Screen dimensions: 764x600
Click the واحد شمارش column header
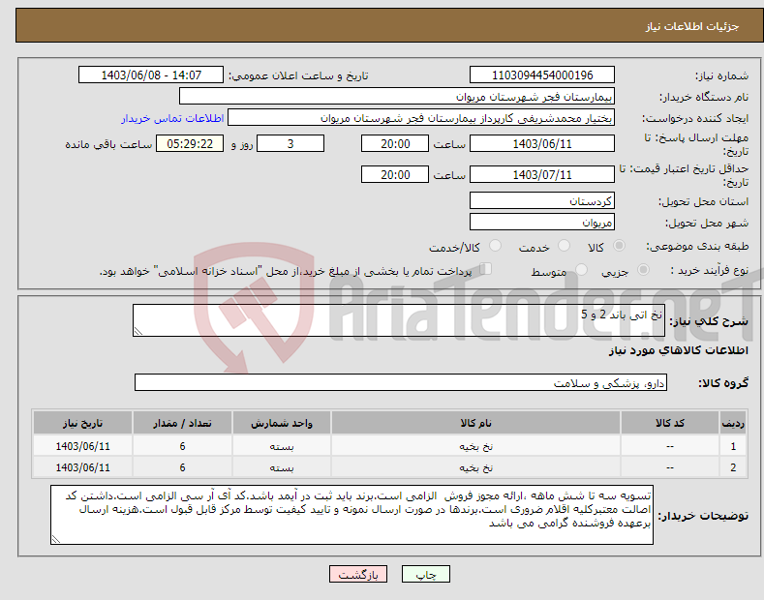coord(281,423)
